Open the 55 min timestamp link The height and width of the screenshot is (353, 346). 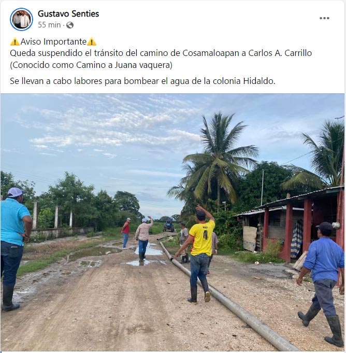49,25
